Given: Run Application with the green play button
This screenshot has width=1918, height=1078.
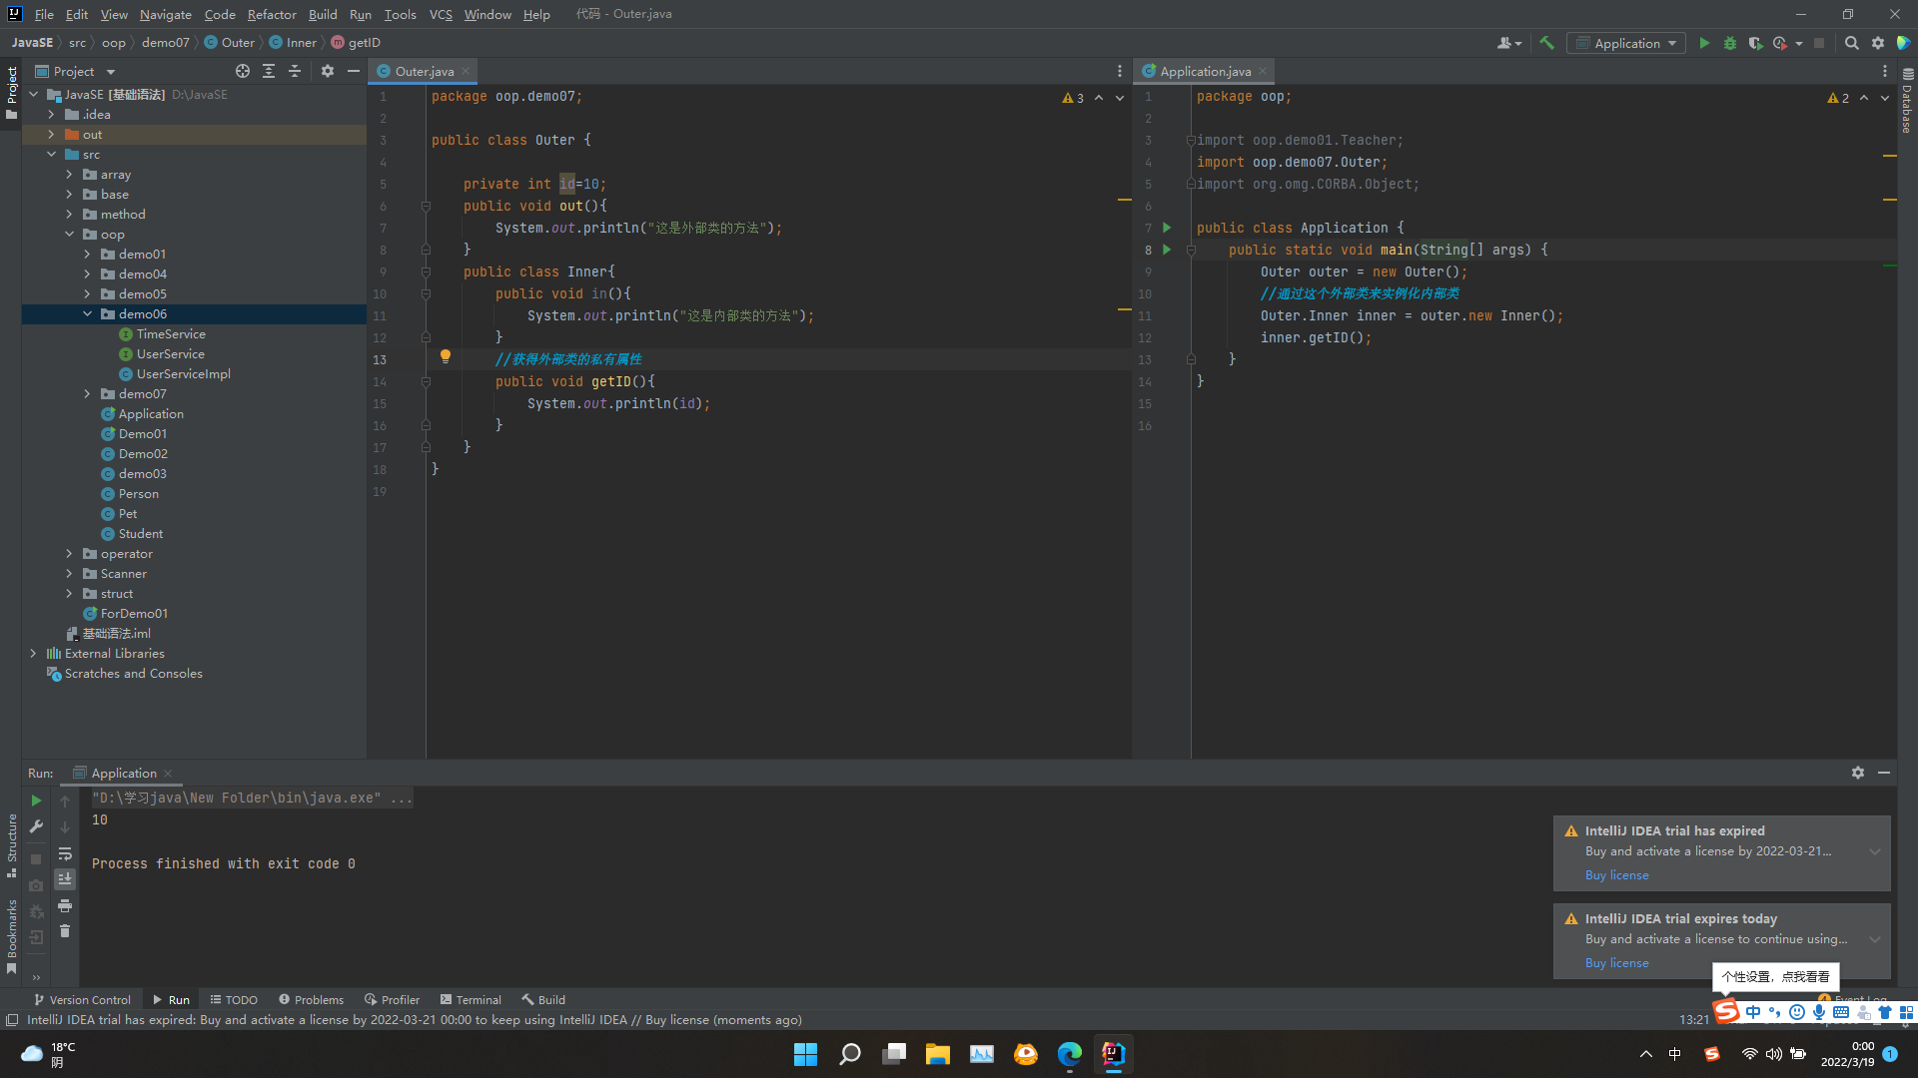Looking at the screenshot, I should click(x=1704, y=43).
